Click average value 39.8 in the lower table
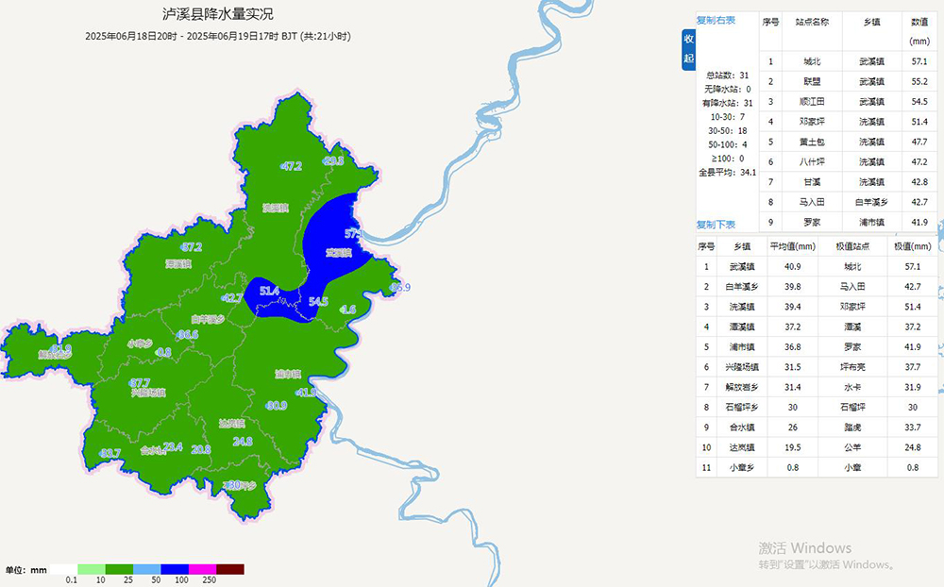944x587 pixels. click(x=793, y=287)
